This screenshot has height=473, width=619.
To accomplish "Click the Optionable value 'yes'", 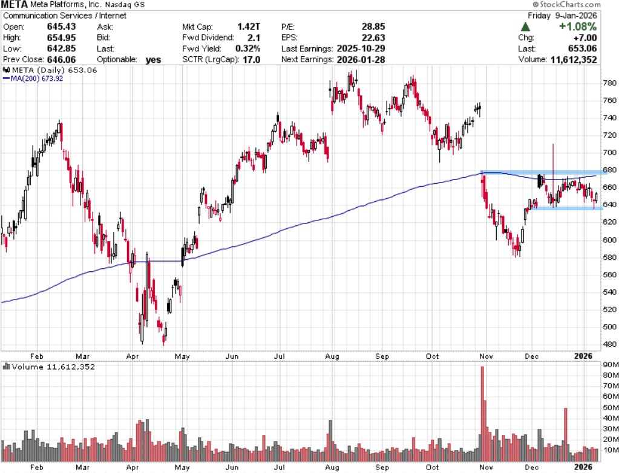I will 153,60.
